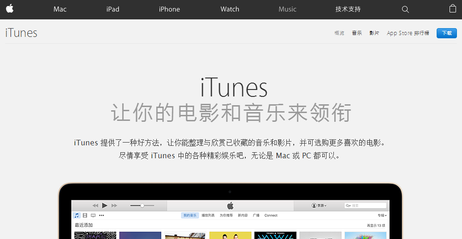Click the 再显示 13 项 link

(x=376, y=226)
